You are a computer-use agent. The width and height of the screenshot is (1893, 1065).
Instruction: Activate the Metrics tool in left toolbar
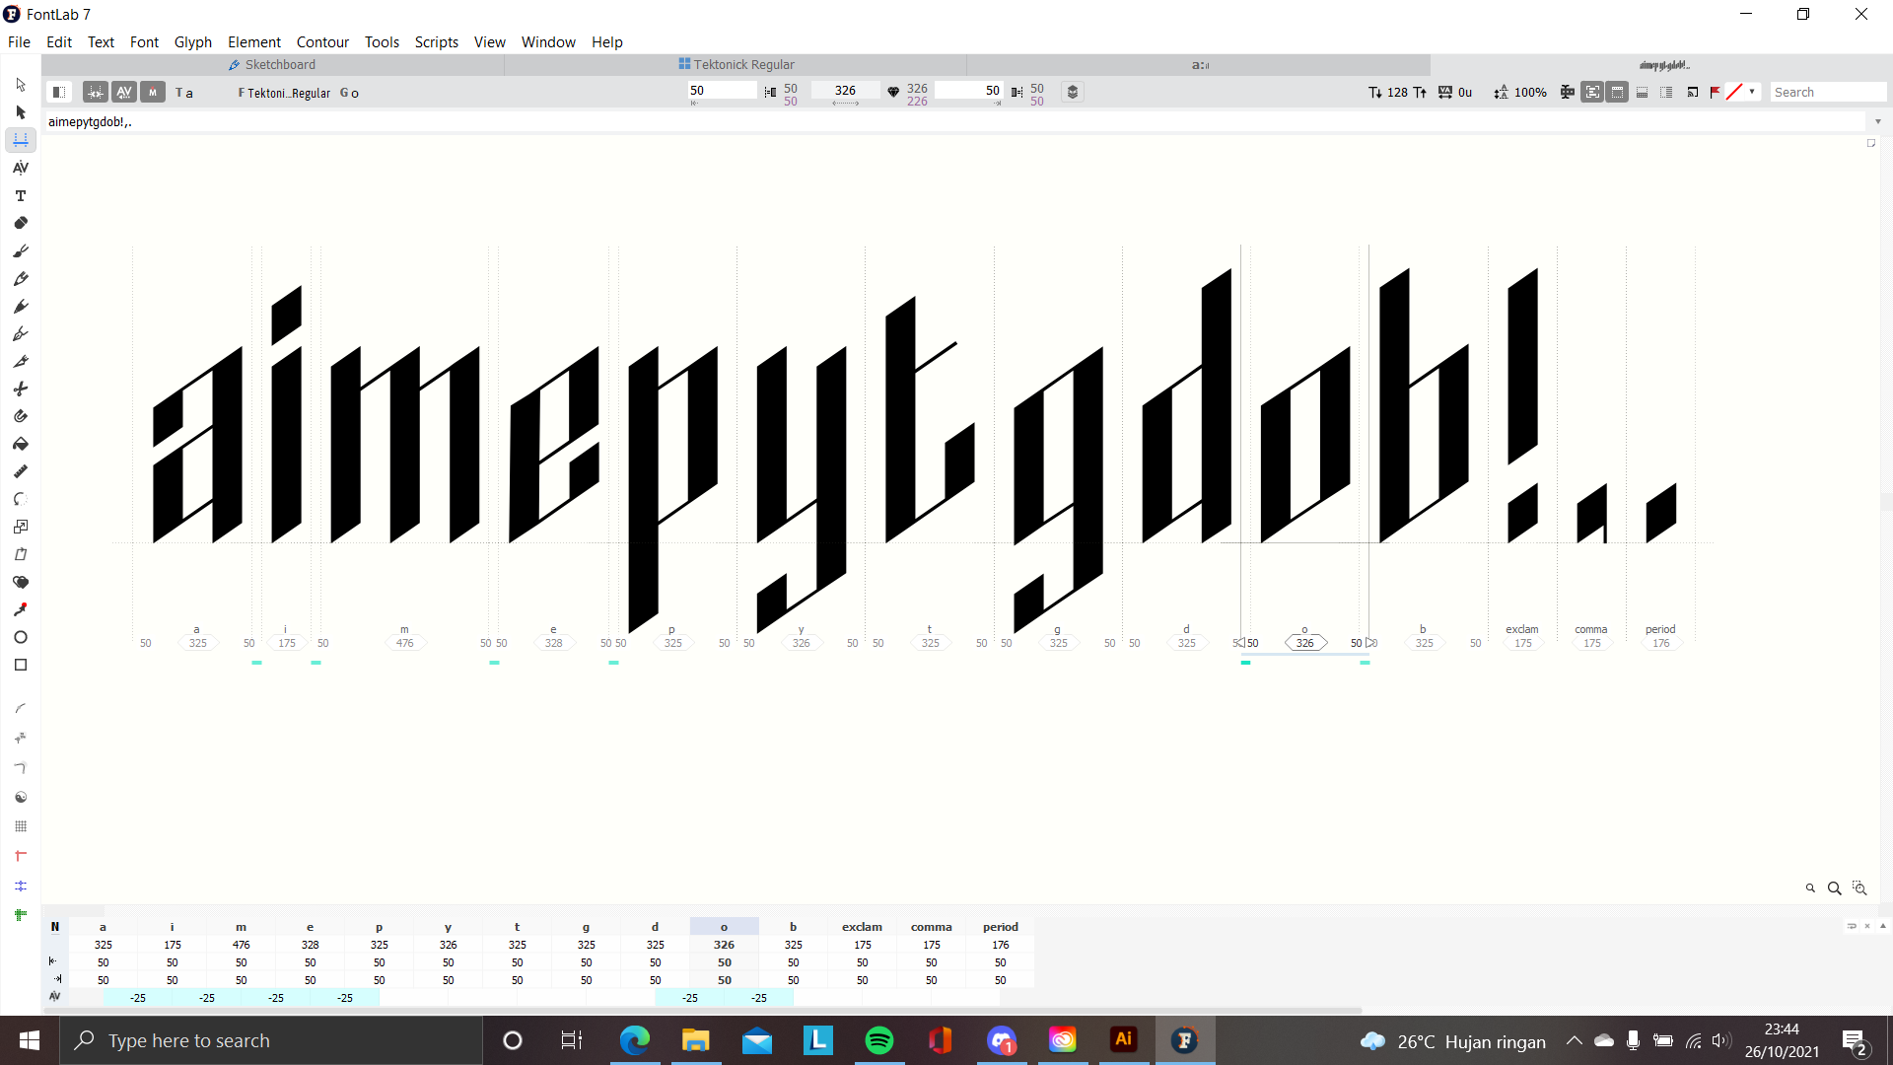click(21, 140)
